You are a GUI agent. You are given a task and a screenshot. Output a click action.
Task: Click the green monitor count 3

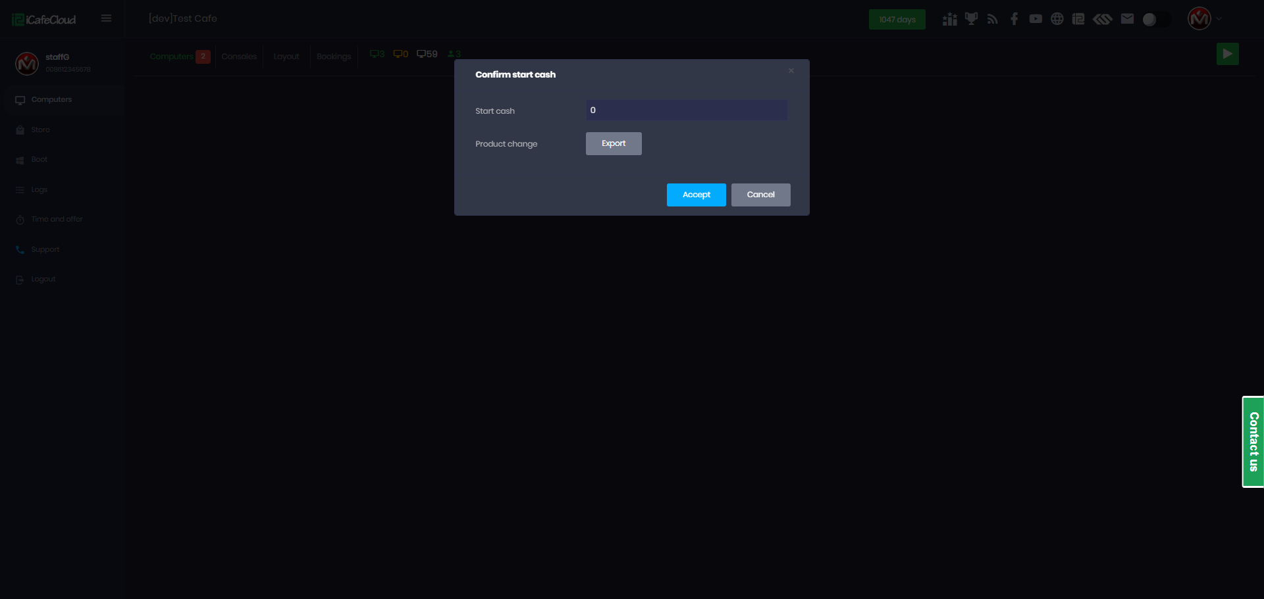click(x=377, y=54)
